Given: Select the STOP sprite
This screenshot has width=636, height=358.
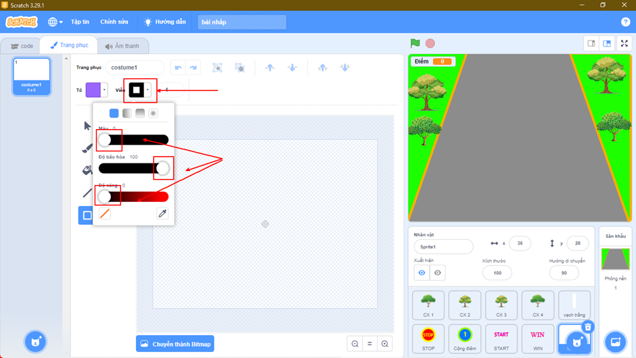Looking at the screenshot, I should click(x=428, y=338).
